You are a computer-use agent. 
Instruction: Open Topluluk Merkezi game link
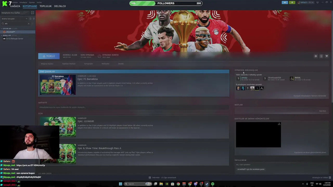(69, 64)
